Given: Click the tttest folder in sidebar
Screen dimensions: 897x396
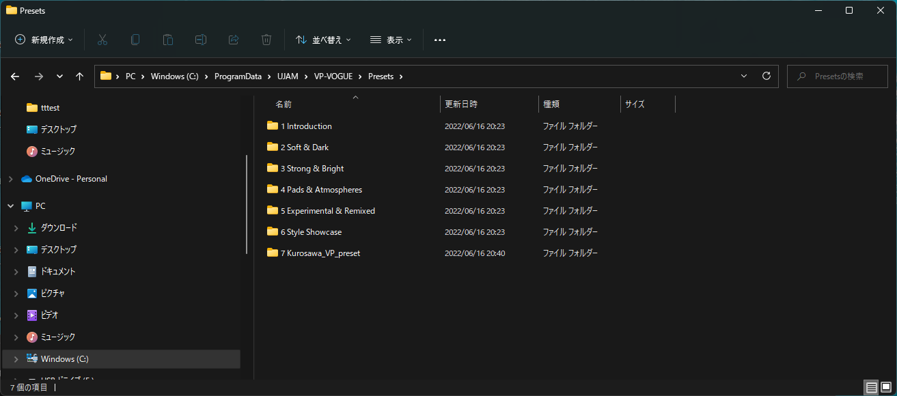Looking at the screenshot, I should (x=50, y=108).
